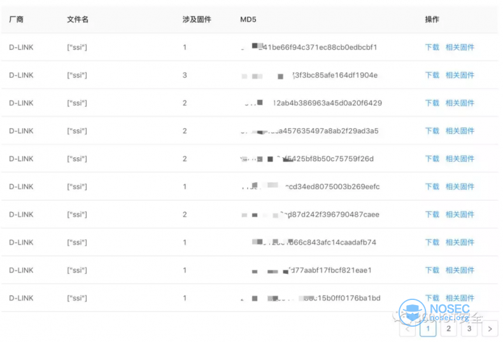Go to pagination page 2
Screen dimensions: 503x342
point(448,329)
